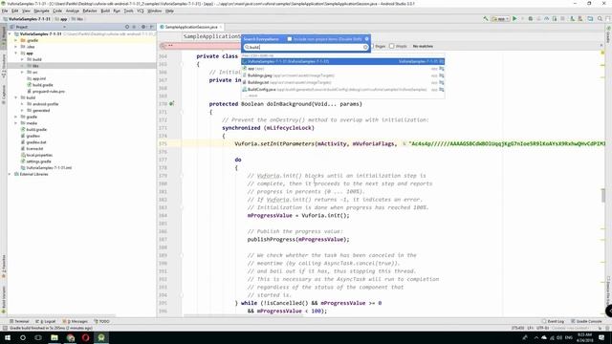Click the Search Everywhere magnifier in toolbar
612x344 pixels.
tap(600, 19)
